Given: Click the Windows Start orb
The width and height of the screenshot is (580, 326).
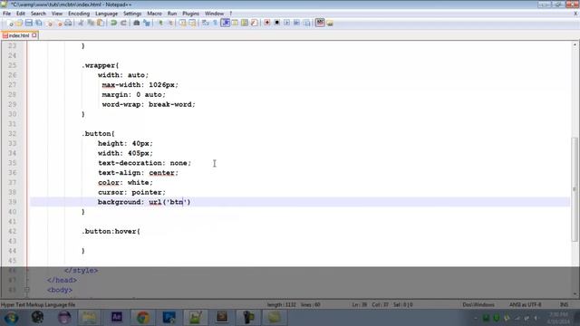Looking at the screenshot, I should click(x=11, y=318).
